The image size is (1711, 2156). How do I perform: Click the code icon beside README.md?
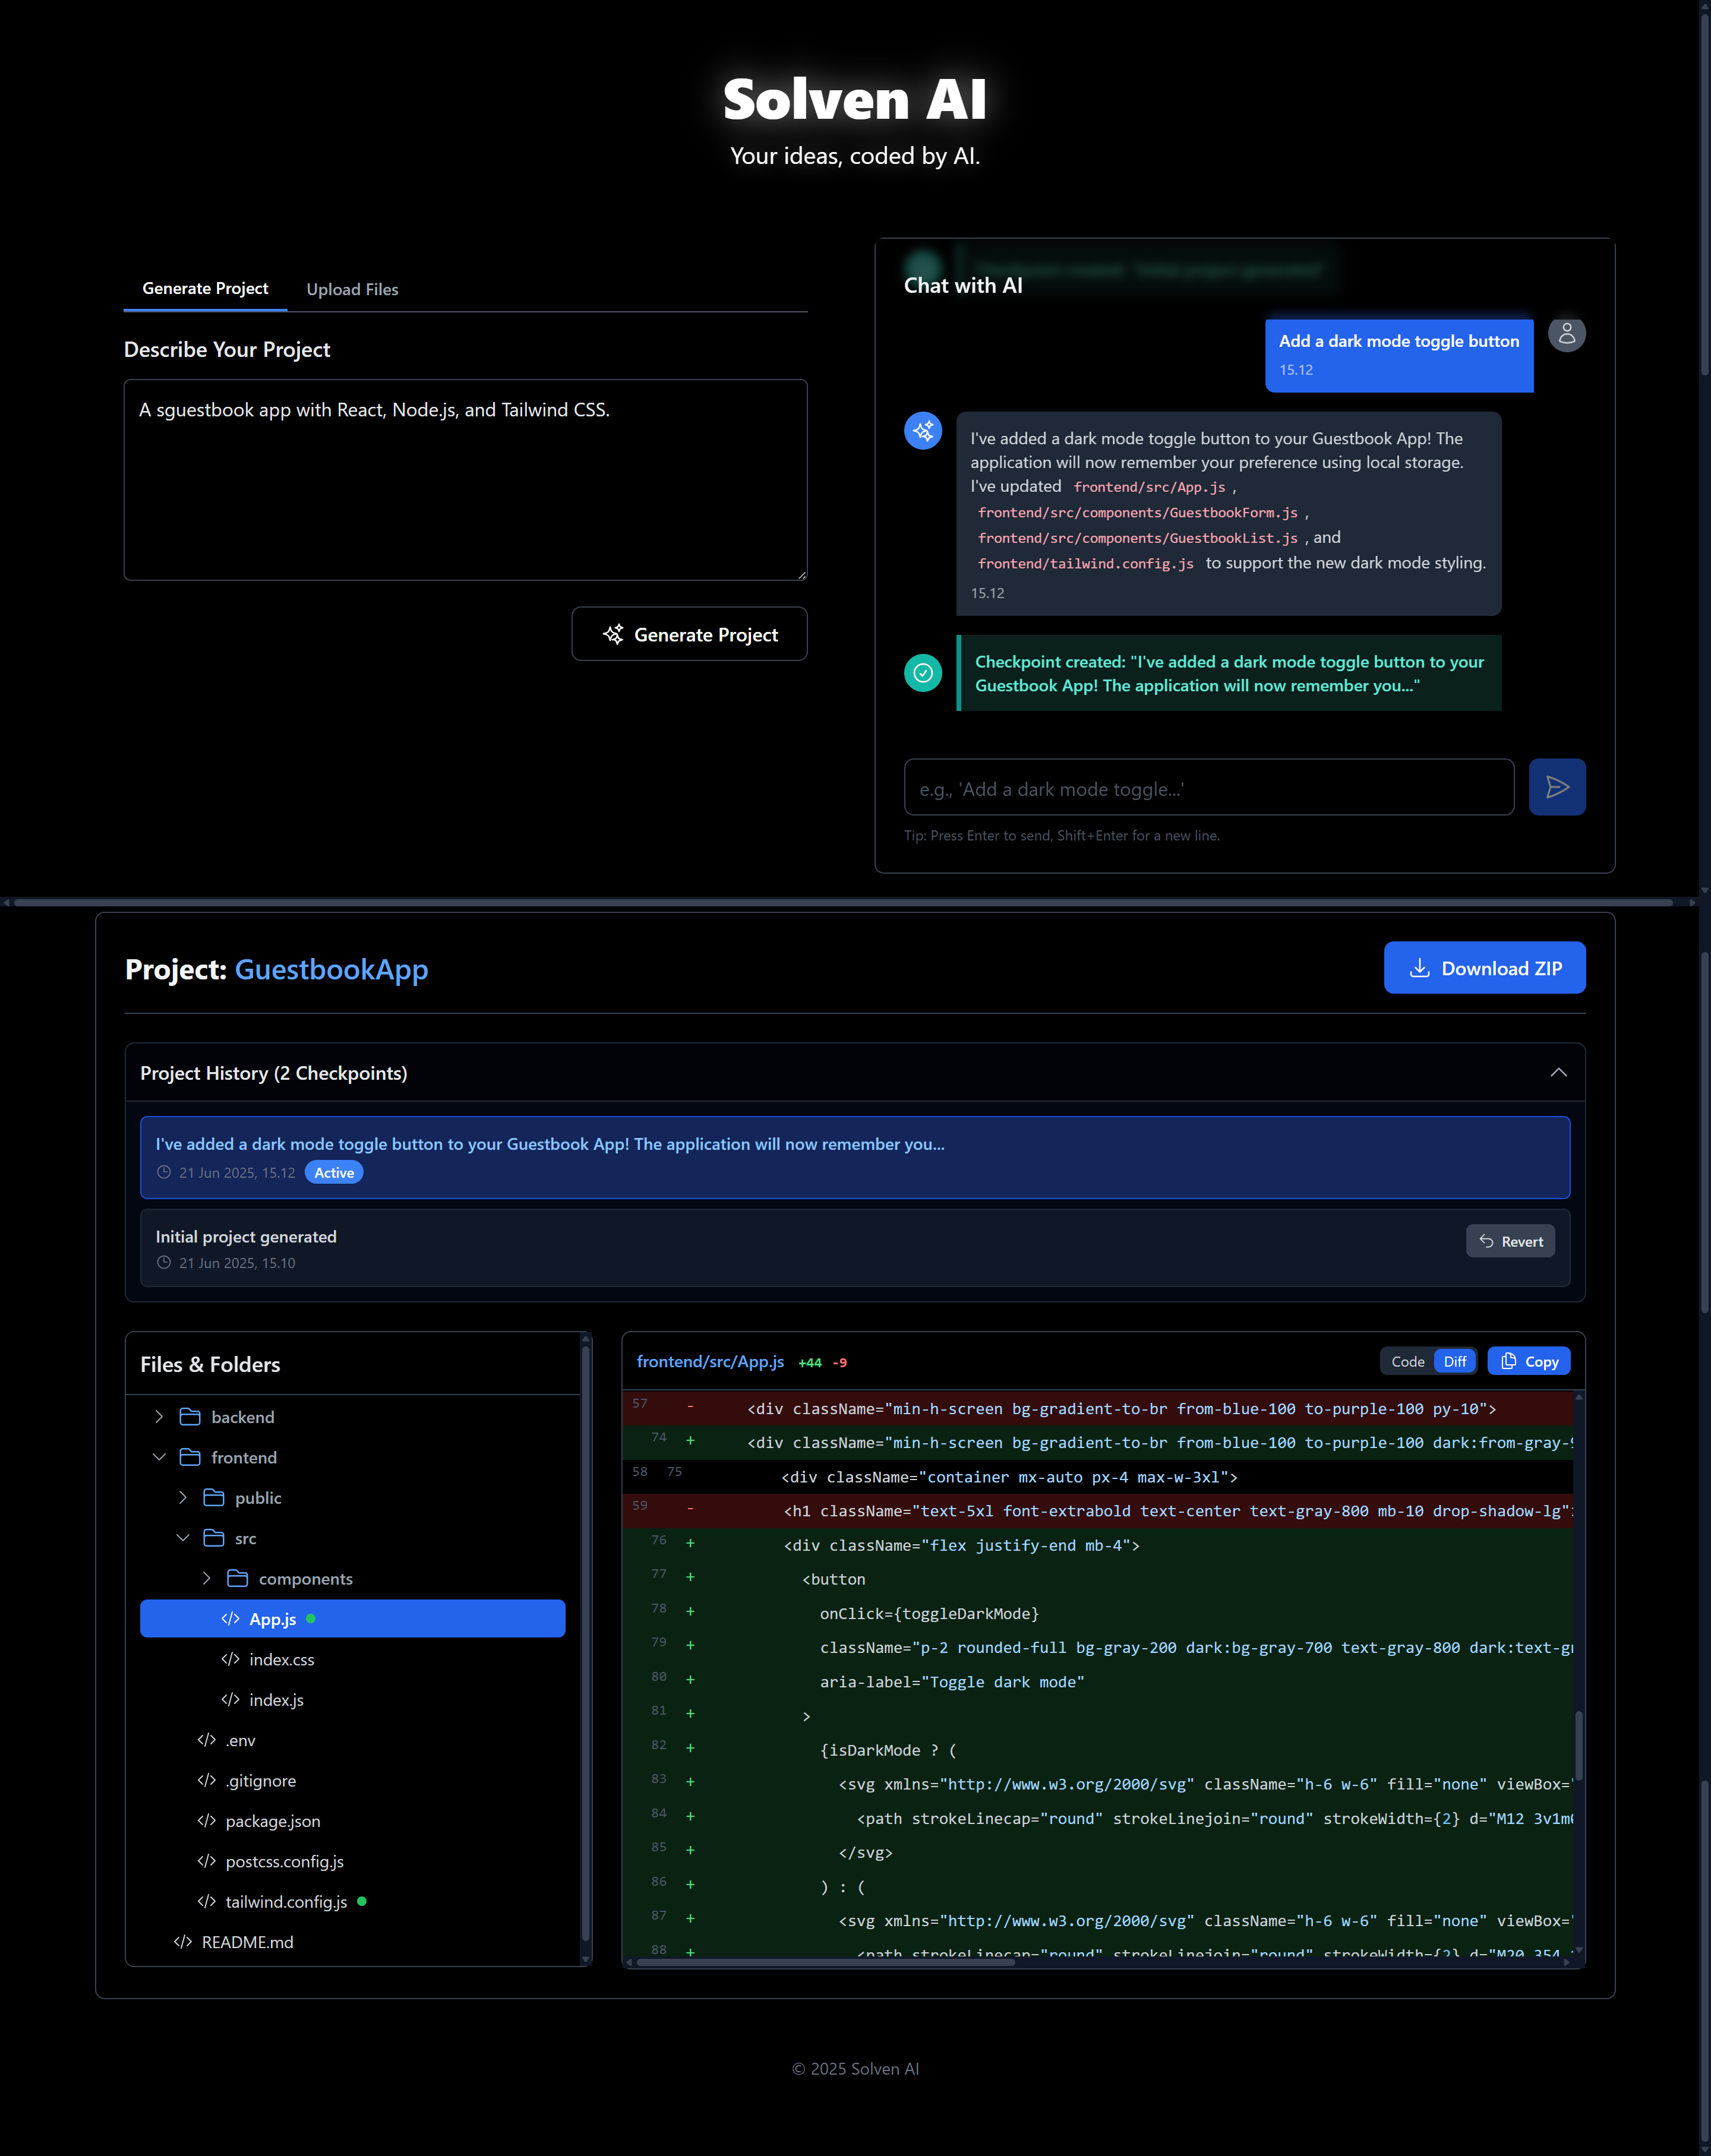183,1942
